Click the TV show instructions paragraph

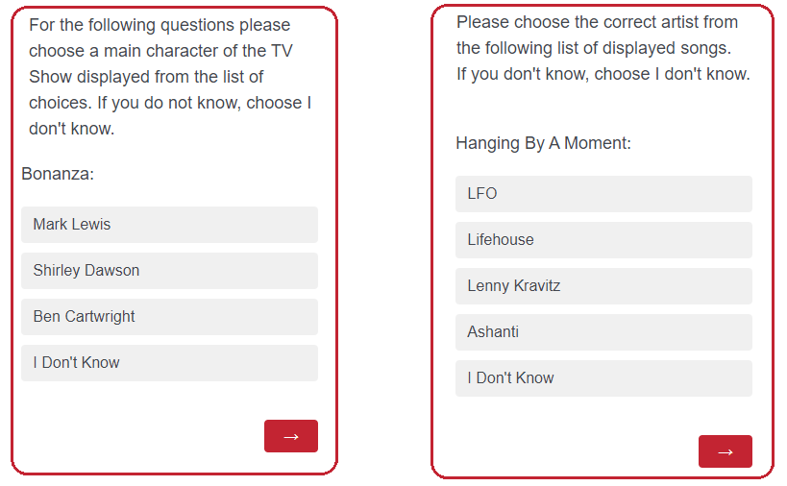(170, 77)
